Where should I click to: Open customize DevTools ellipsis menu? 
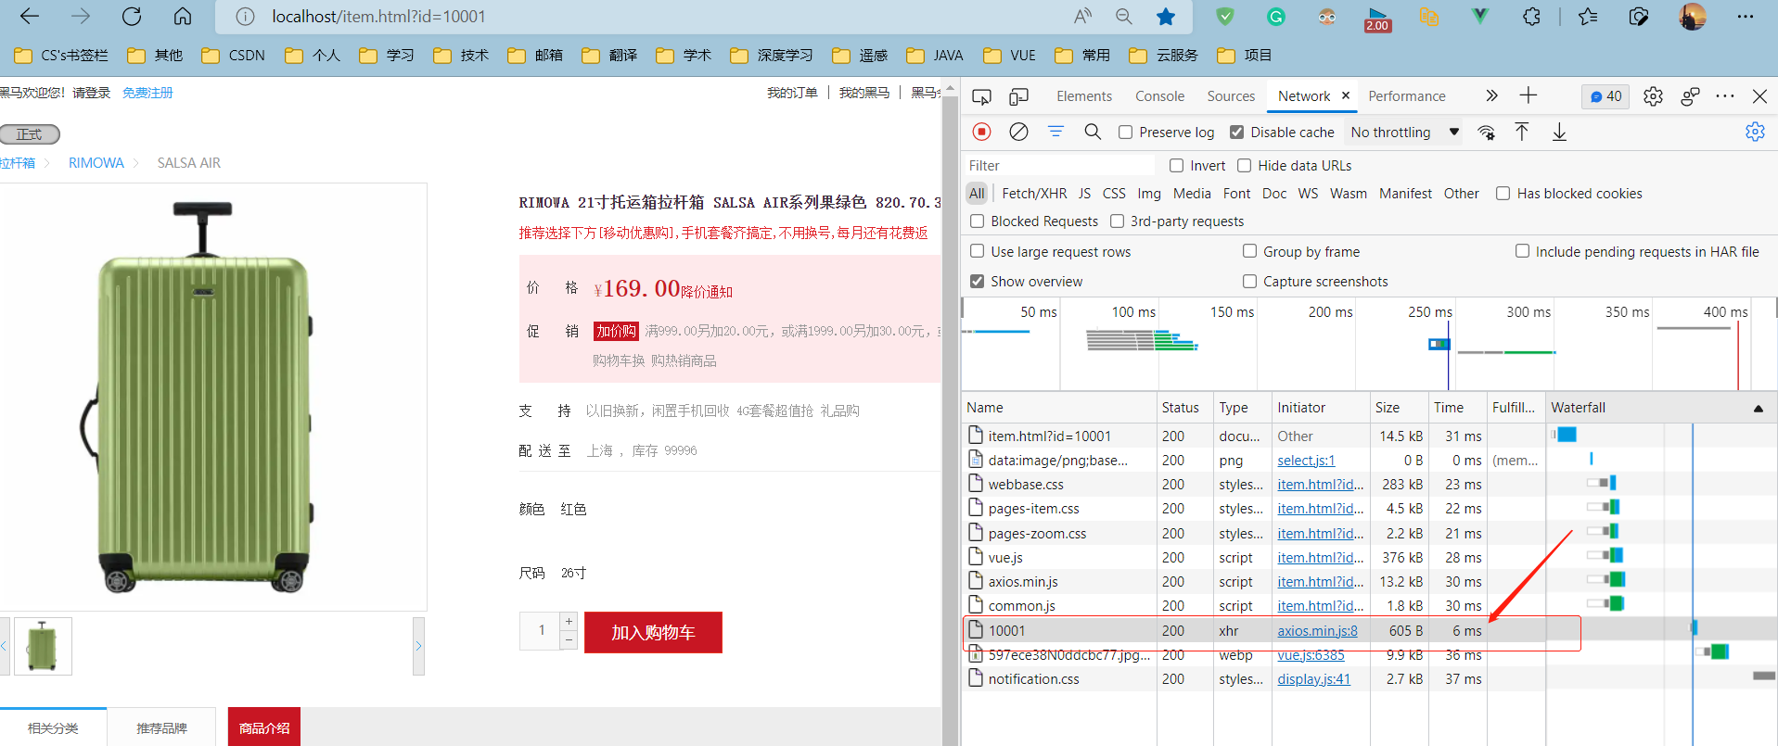click(x=1725, y=96)
